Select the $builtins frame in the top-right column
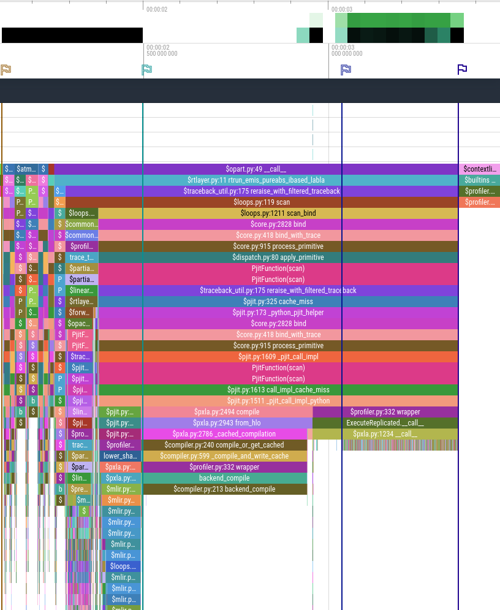 [x=481, y=180]
